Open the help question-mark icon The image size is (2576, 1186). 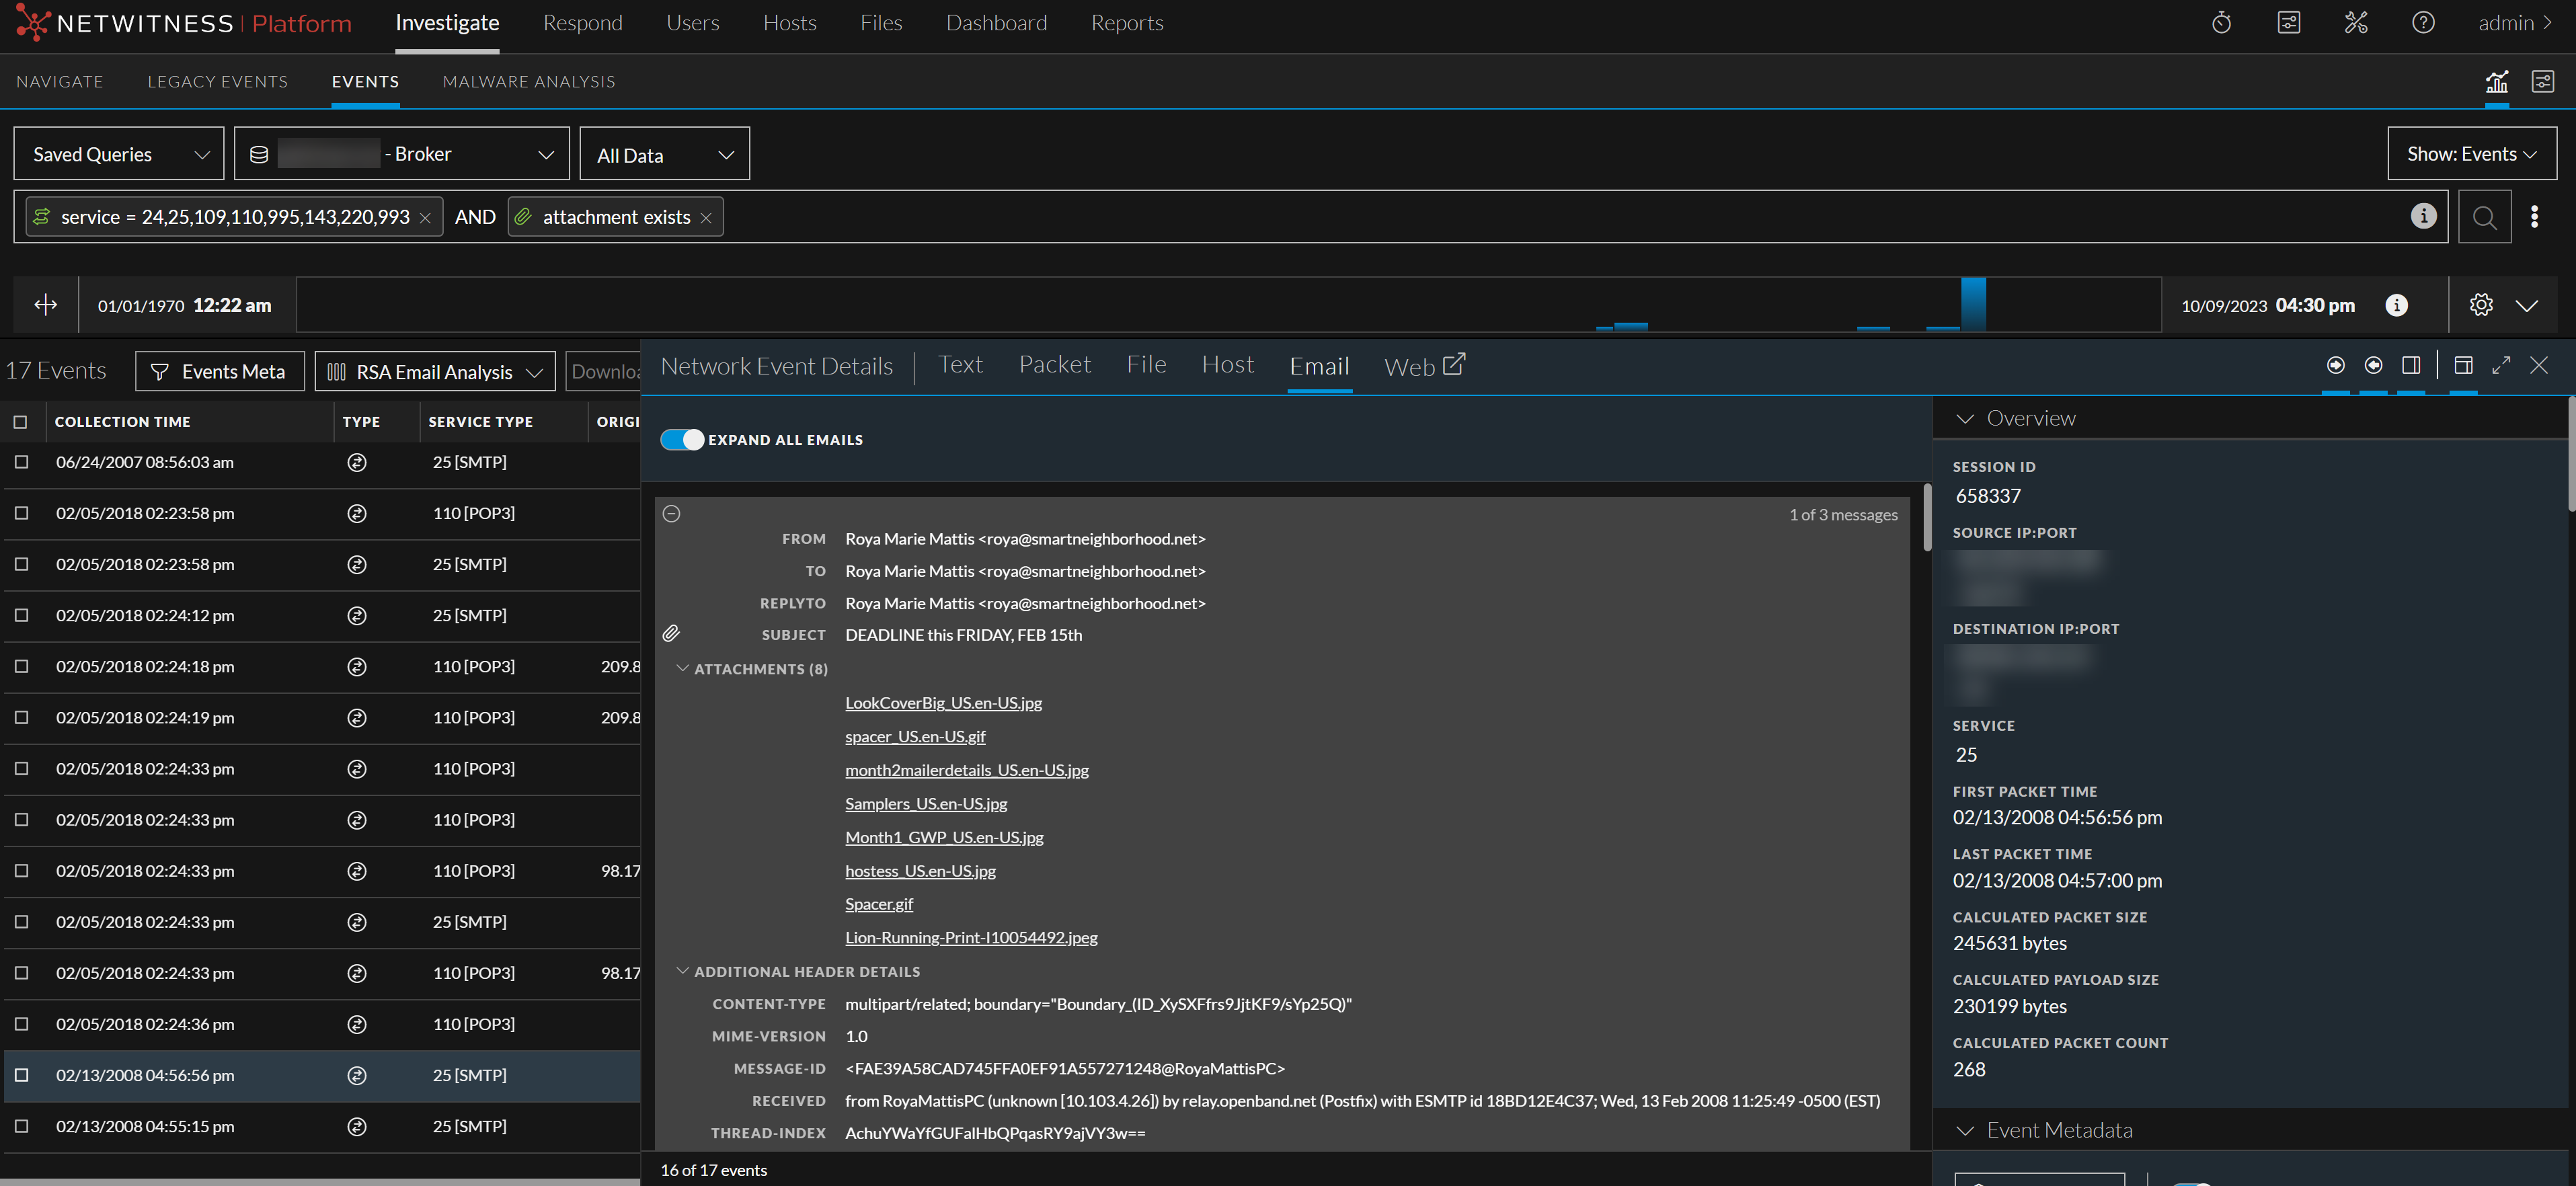pyautogui.click(x=2423, y=22)
